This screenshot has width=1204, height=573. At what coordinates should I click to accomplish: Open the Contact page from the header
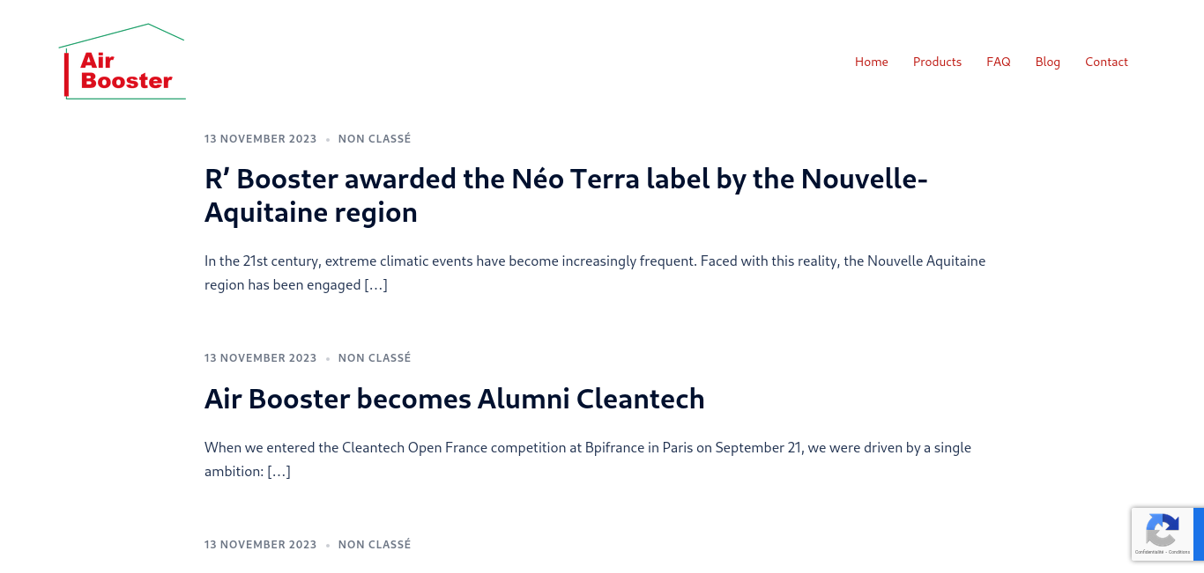(1106, 62)
